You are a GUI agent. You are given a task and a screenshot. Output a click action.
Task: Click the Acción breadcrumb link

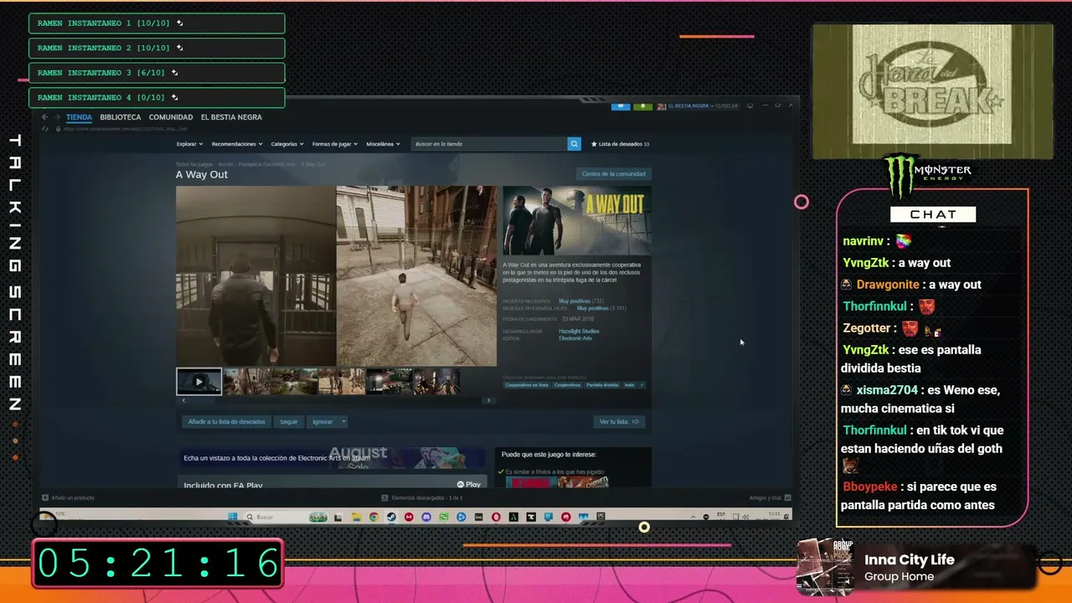point(225,164)
